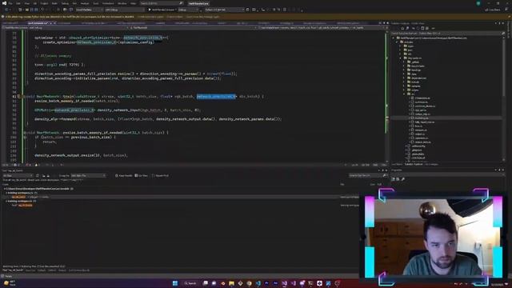Open the Group by dropdown in Find results

[x=89, y=176]
